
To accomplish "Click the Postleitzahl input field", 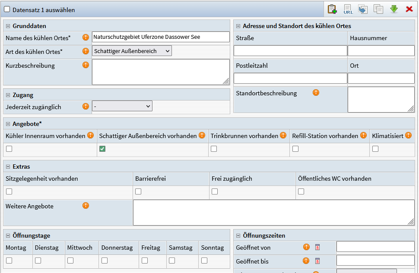I will coord(290,78).
